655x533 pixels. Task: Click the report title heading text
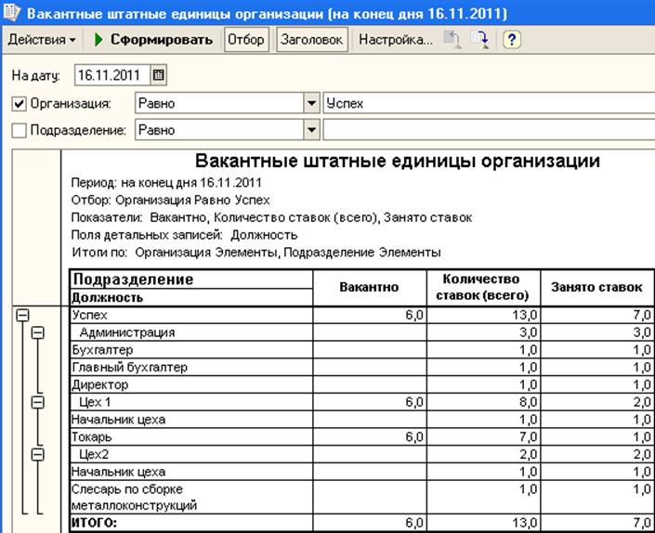click(398, 162)
